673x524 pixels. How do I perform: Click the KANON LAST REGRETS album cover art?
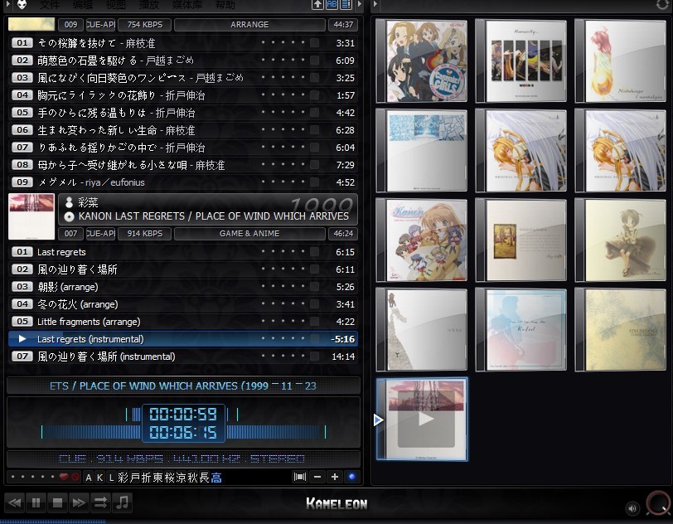click(x=31, y=216)
